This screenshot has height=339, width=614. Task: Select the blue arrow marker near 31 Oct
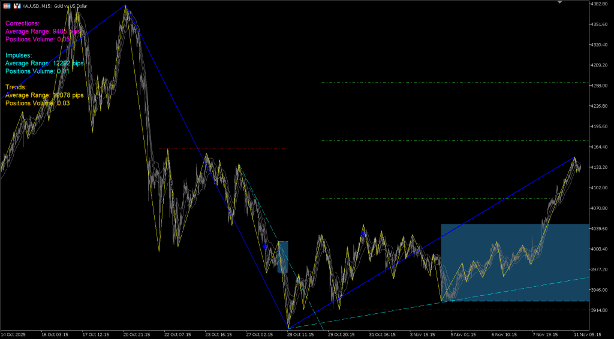363,234
